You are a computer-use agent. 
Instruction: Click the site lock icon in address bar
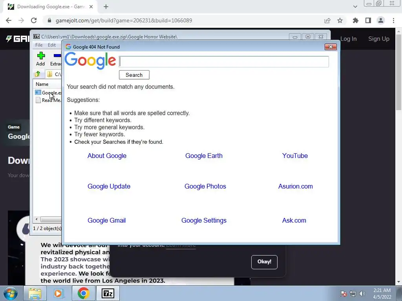point(49,20)
